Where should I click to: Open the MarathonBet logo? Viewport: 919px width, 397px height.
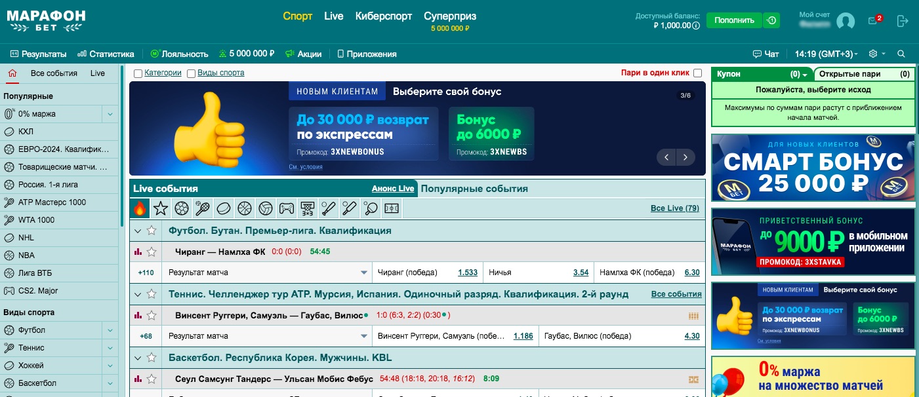point(45,20)
